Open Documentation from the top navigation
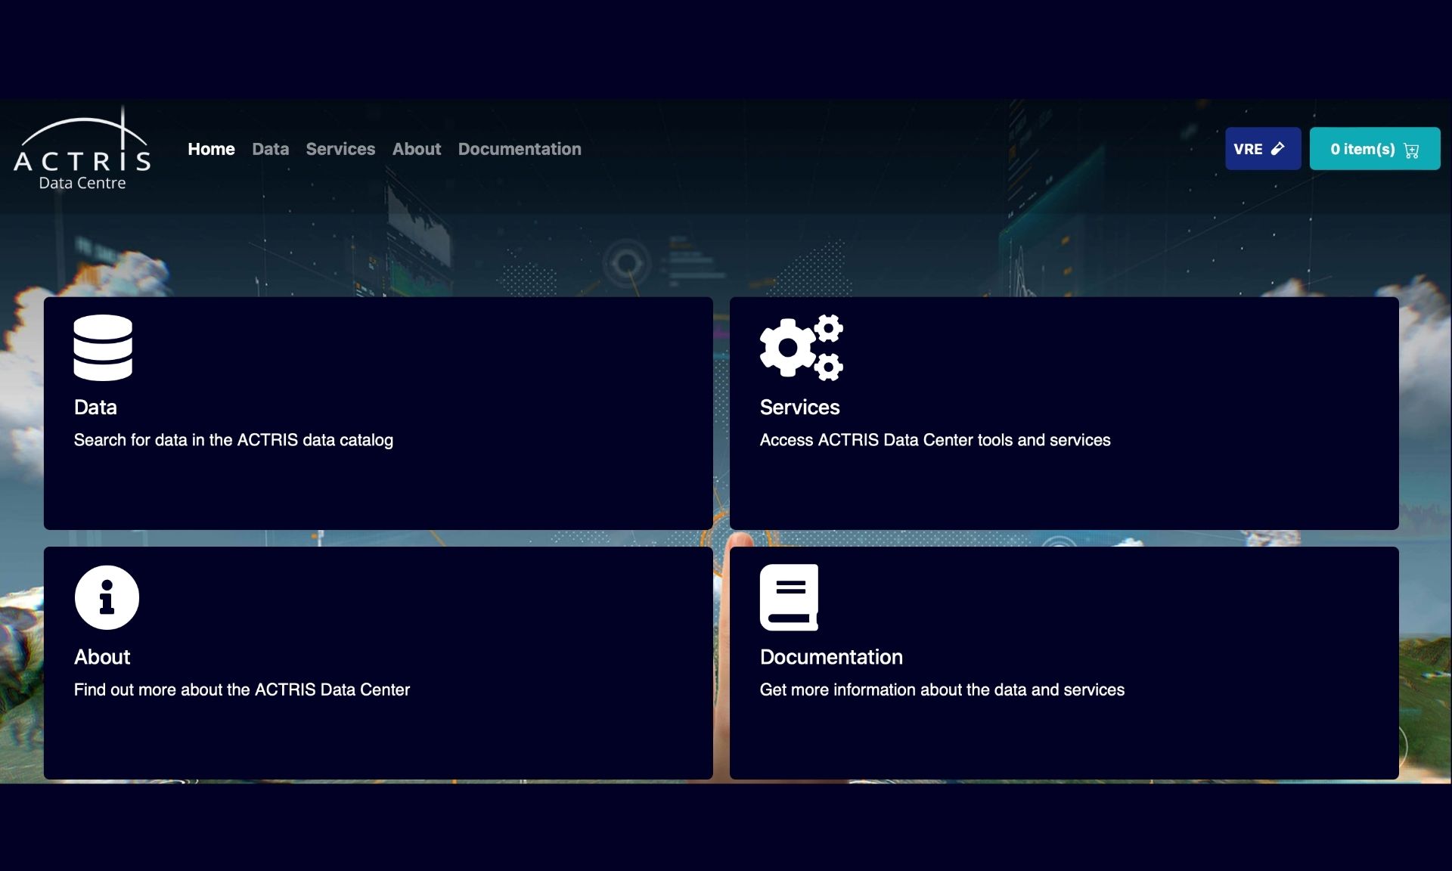This screenshot has width=1452, height=871. point(520,149)
